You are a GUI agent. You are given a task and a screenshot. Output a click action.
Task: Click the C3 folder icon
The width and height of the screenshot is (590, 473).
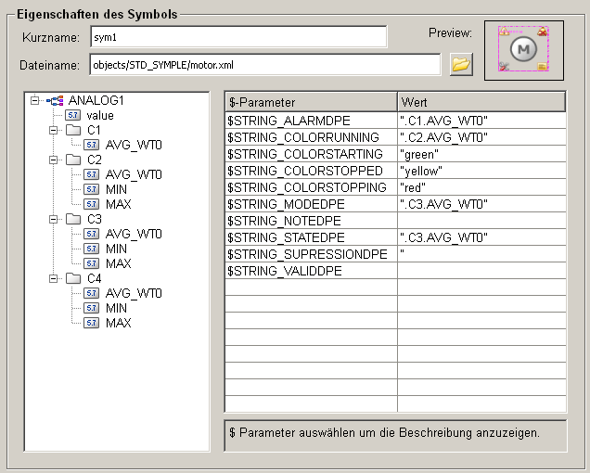point(73,219)
